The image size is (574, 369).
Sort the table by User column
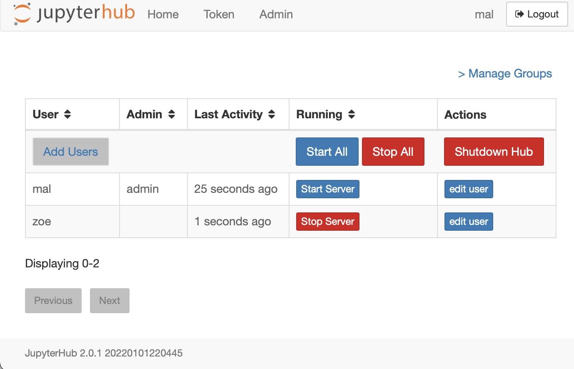point(67,114)
